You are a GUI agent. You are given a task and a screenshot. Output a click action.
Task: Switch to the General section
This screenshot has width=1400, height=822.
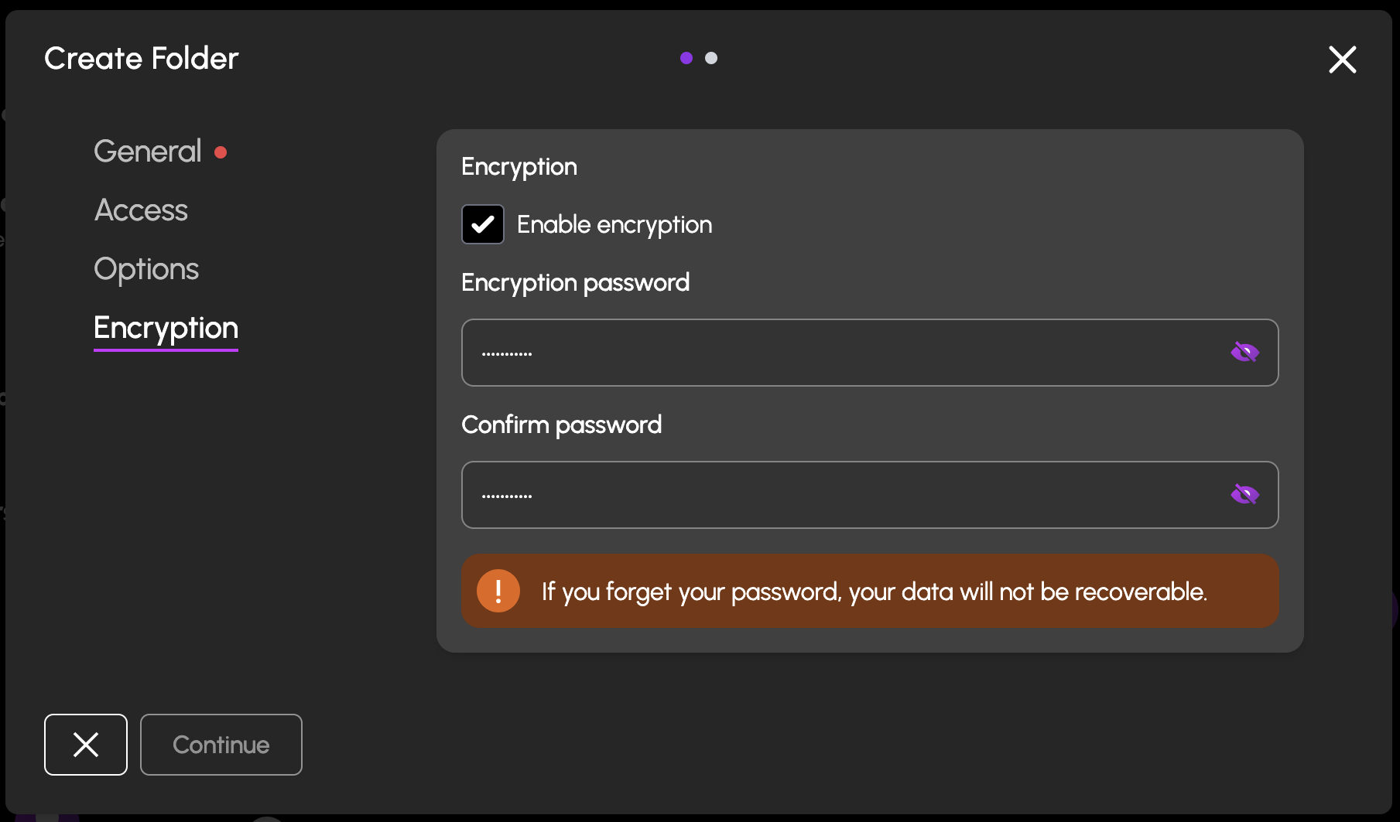146,151
